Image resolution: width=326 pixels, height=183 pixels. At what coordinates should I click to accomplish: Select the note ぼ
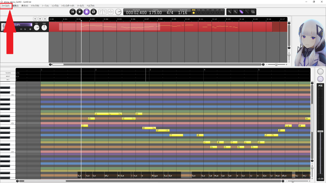click(200, 135)
